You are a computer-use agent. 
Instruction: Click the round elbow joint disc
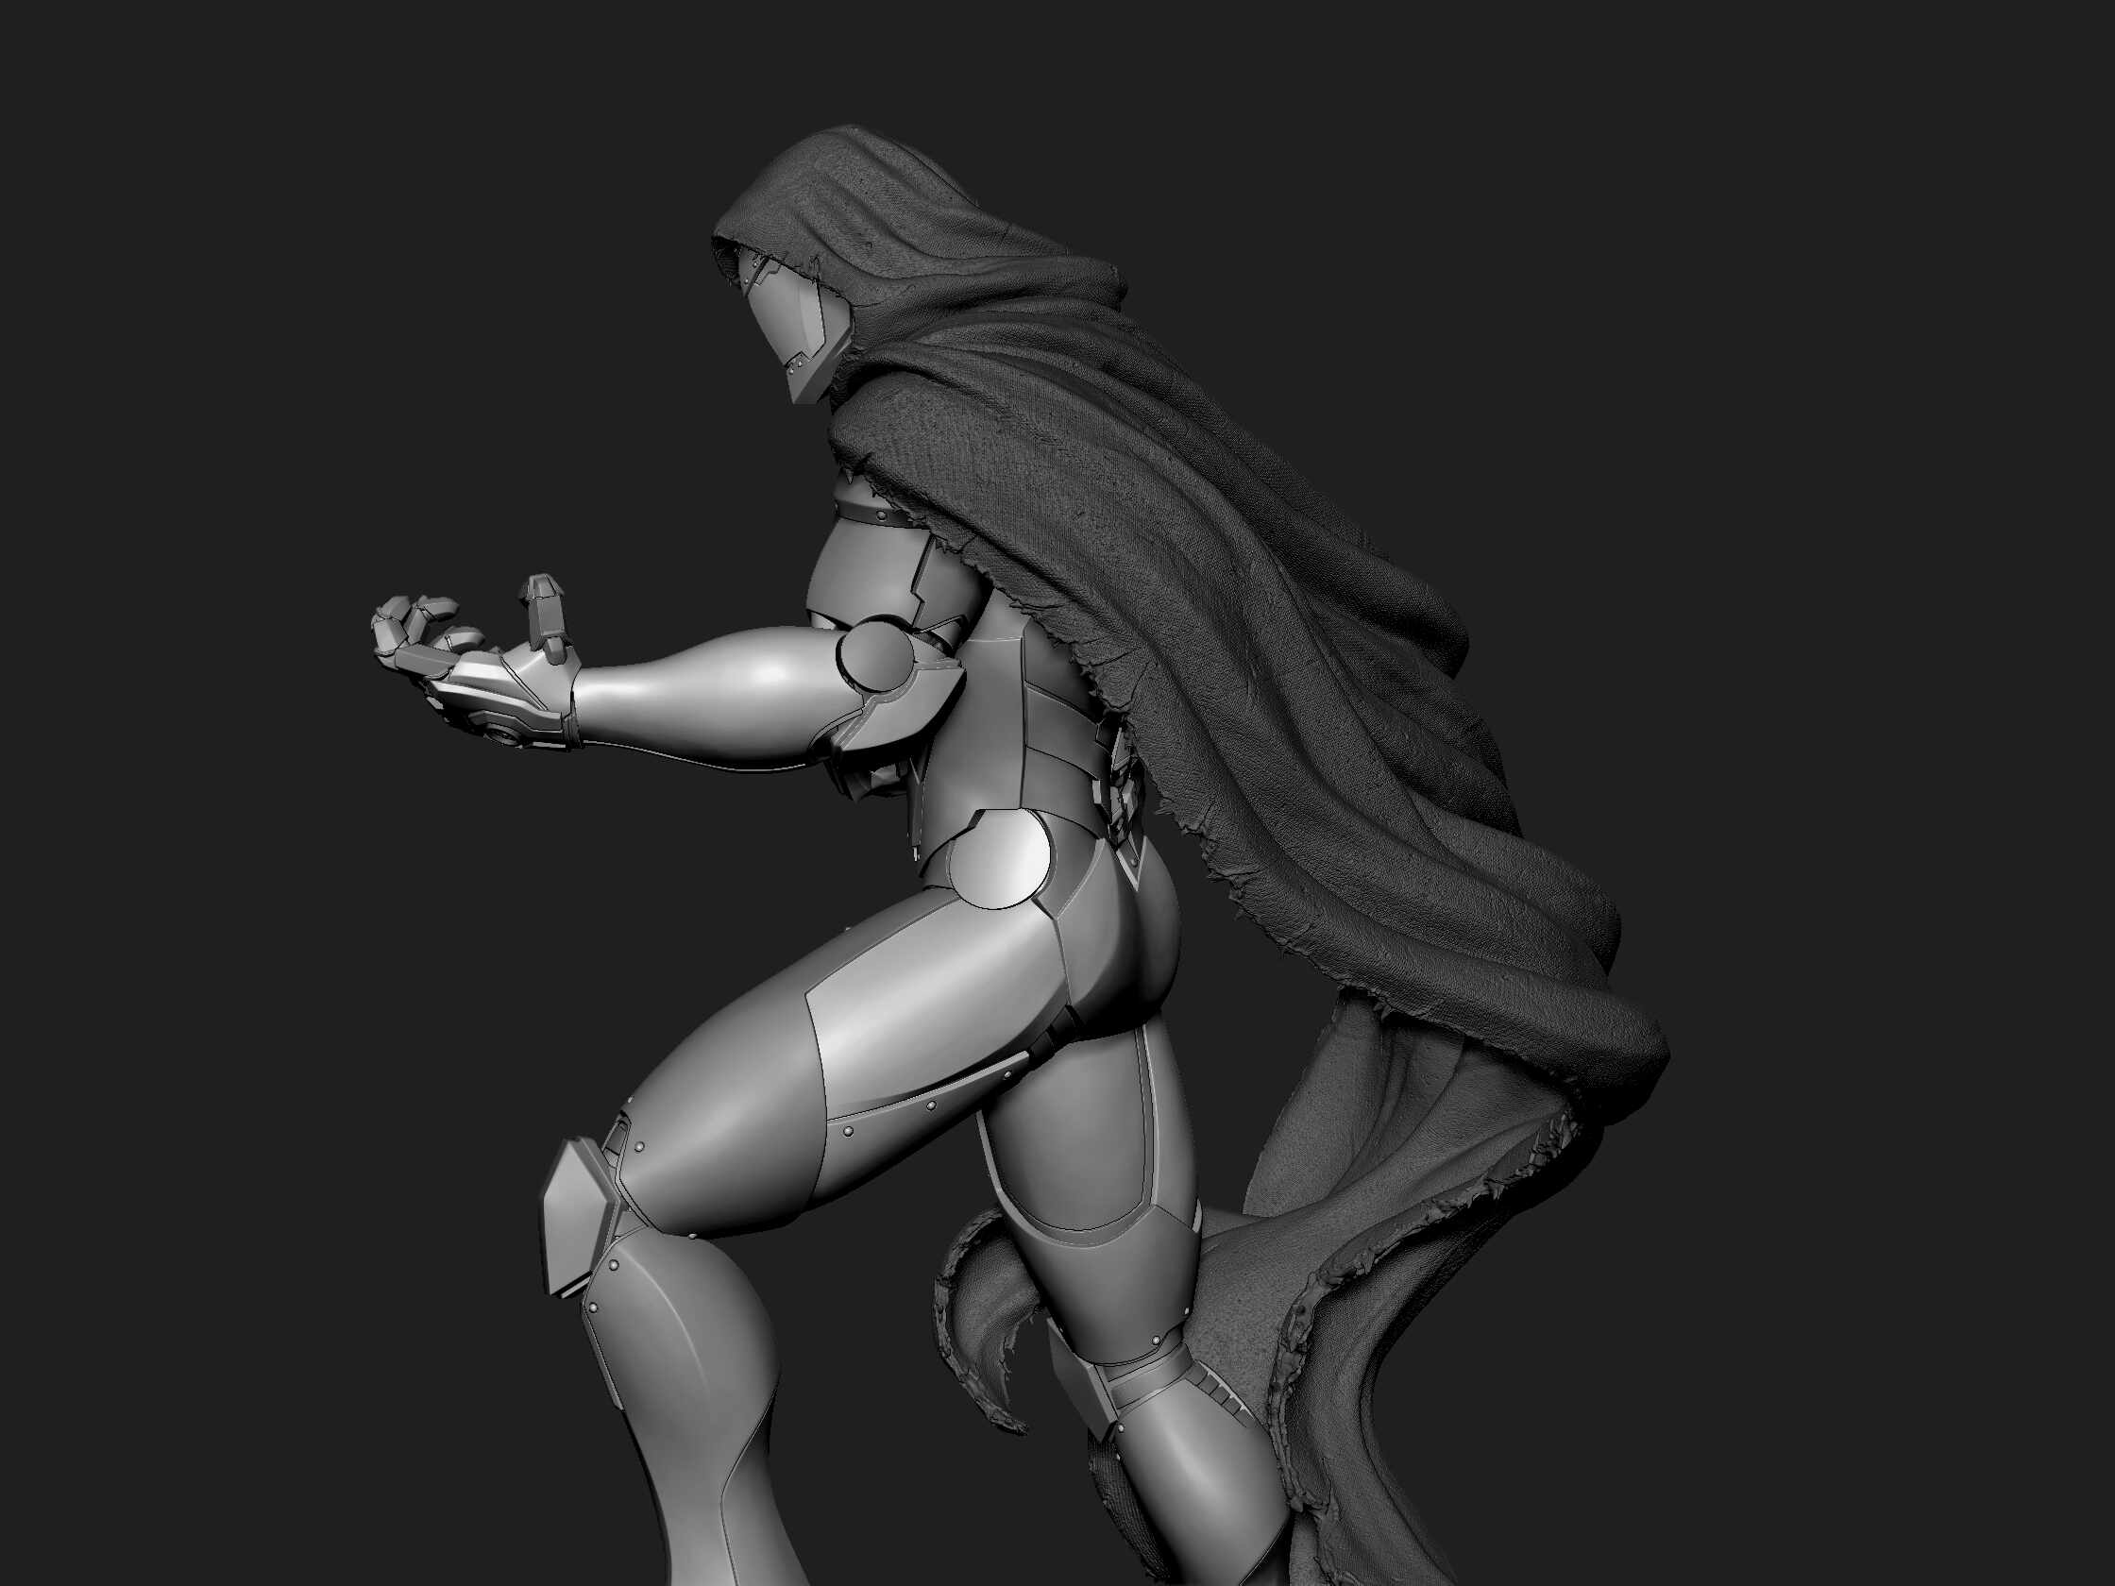click(x=875, y=655)
